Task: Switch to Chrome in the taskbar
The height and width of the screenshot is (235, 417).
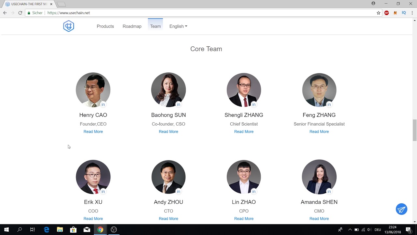Action: (x=100, y=229)
